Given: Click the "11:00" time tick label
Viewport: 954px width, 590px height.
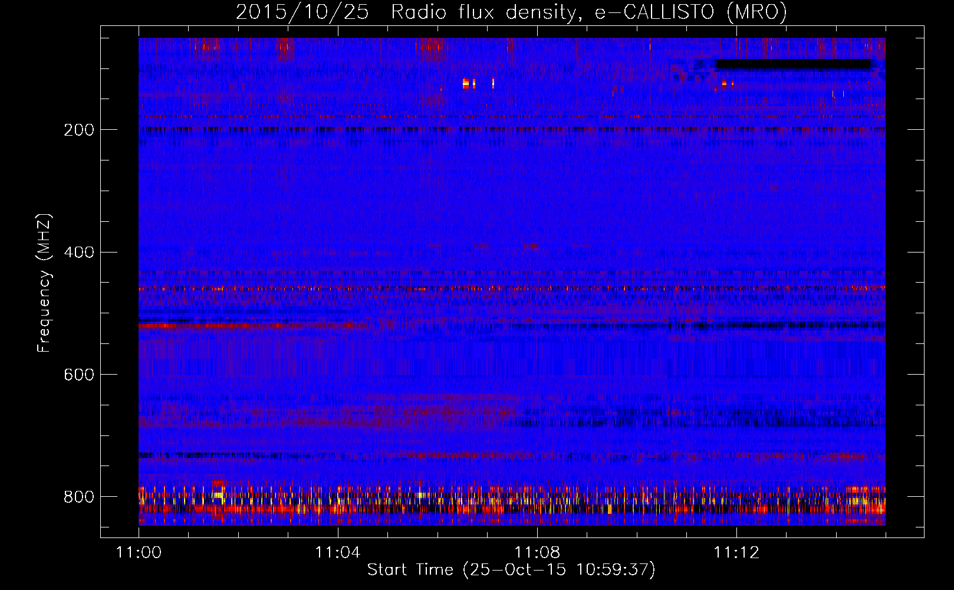Looking at the screenshot, I should tap(139, 552).
